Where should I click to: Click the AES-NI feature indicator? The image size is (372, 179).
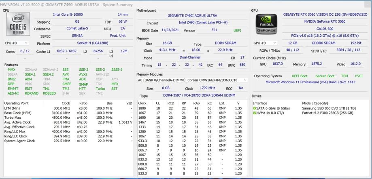pyautogui.click(x=13, y=93)
